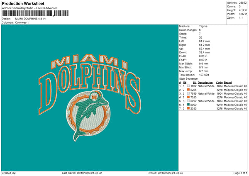Select the EndX value '0.00 in'

[x=203, y=56]
